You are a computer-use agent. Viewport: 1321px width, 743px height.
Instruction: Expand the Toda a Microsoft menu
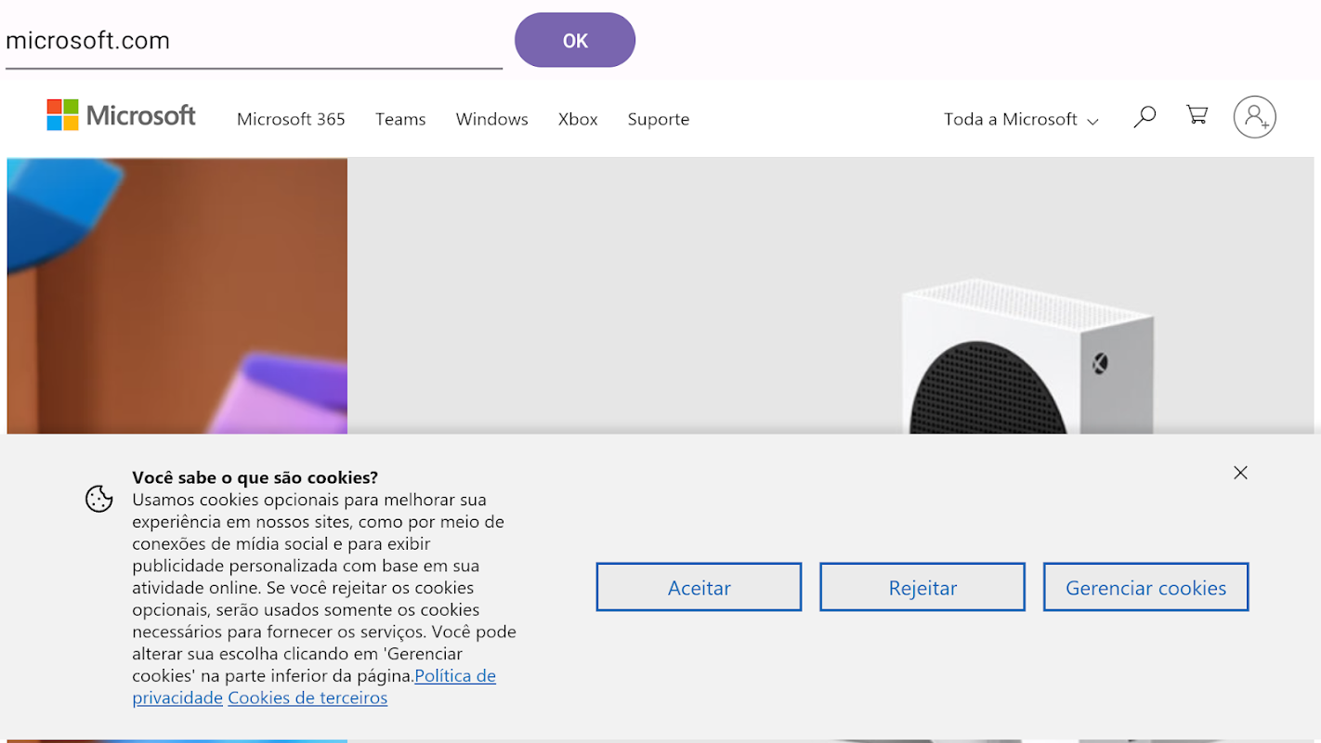tap(1022, 119)
